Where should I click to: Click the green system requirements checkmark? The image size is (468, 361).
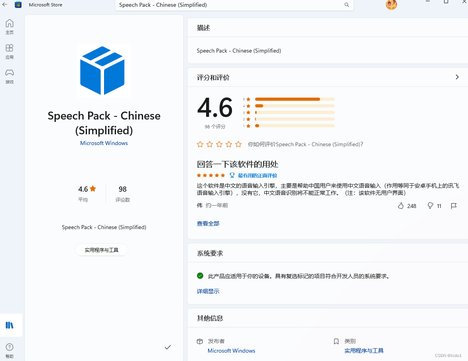click(x=200, y=276)
